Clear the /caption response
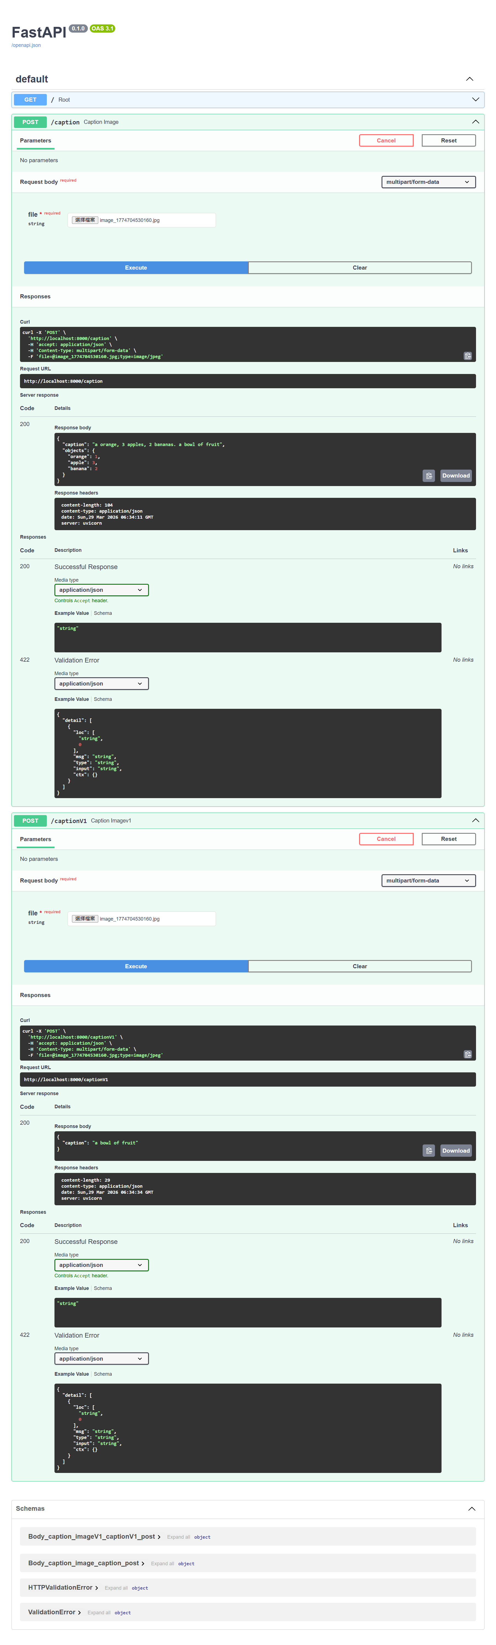This screenshot has height=1645, width=496. tap(359, 268)
